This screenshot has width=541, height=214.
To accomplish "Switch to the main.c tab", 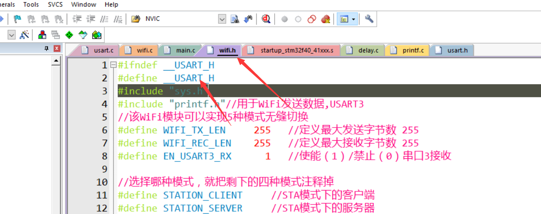I will [x=180, y=50].
